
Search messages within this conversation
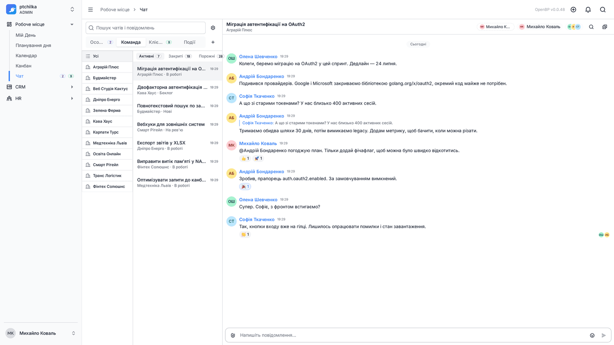[591, 27]
